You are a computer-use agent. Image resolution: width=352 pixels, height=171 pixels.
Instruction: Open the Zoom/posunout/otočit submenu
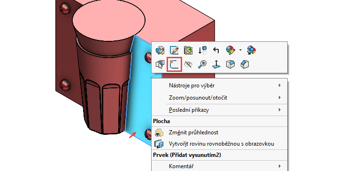[220, 98]
